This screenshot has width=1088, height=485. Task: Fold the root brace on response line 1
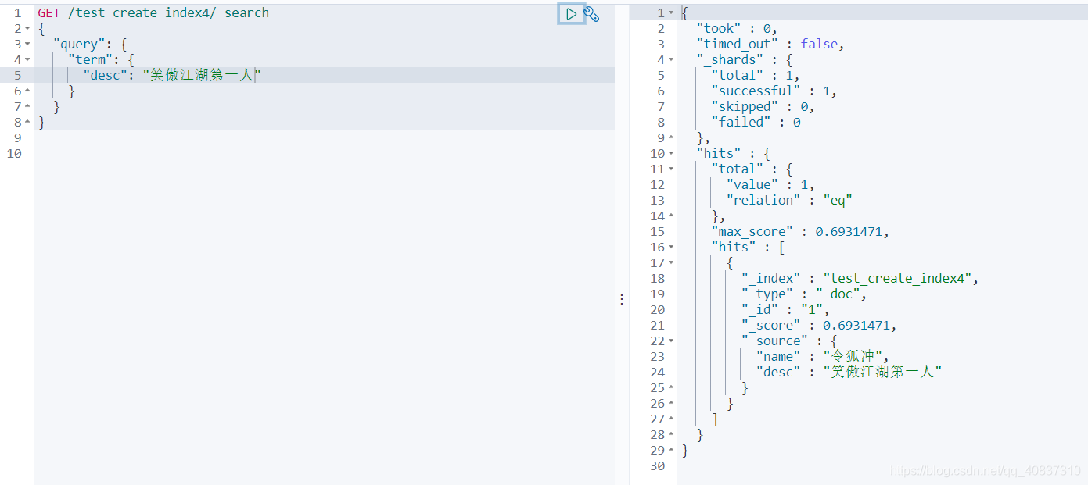tap(671, 13)
